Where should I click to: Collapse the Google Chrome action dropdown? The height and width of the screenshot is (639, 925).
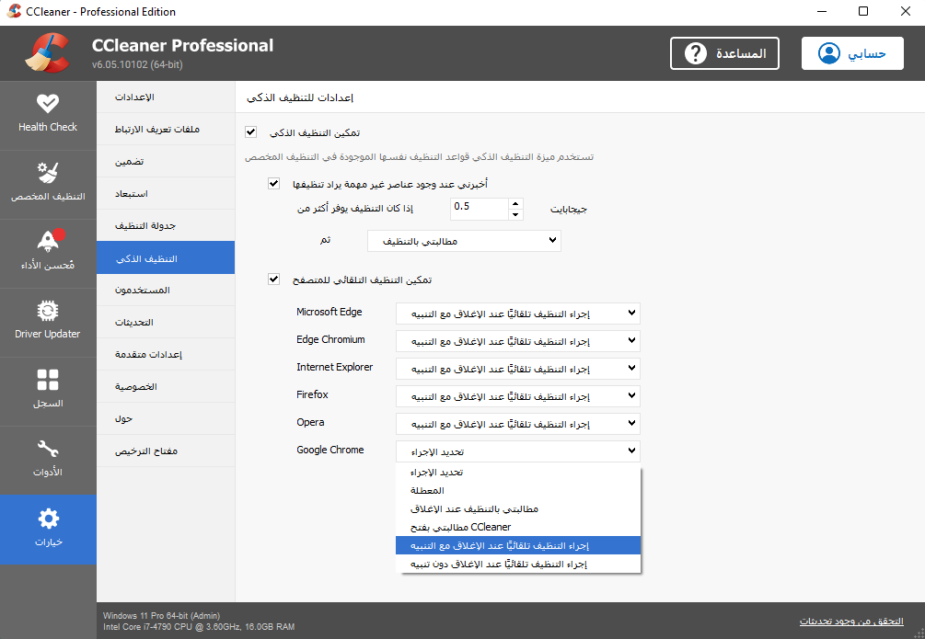tap(517, 451)
